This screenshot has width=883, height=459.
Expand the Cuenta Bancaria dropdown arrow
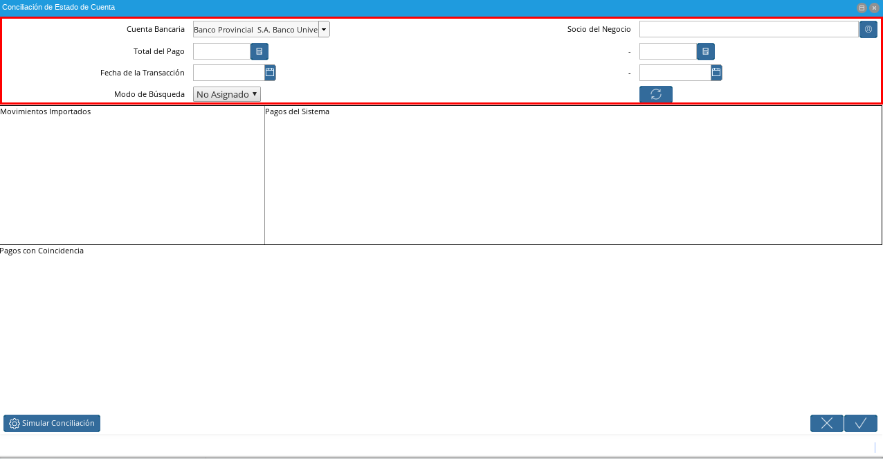pos(324,29)
